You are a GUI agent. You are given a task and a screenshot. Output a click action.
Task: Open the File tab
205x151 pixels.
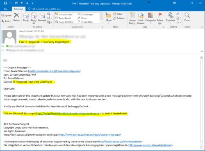pyautogui.click(x=6, y=9)
